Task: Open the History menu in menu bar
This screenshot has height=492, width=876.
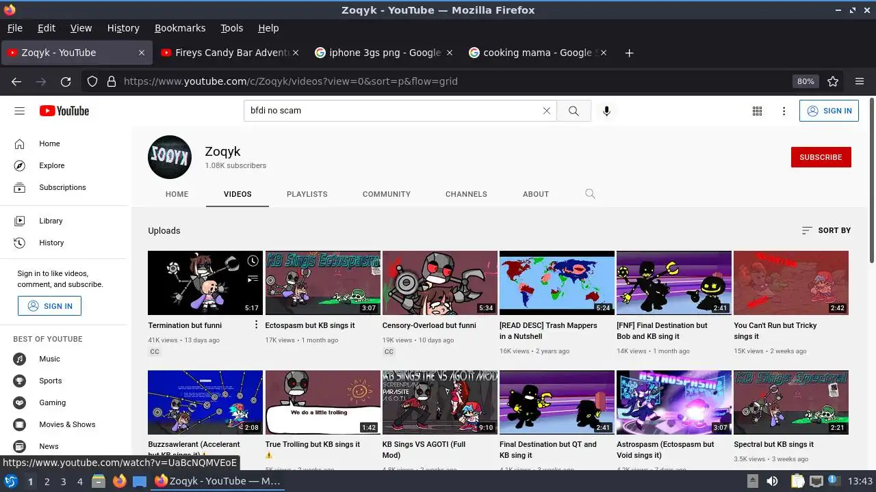Action: point(123,28)
